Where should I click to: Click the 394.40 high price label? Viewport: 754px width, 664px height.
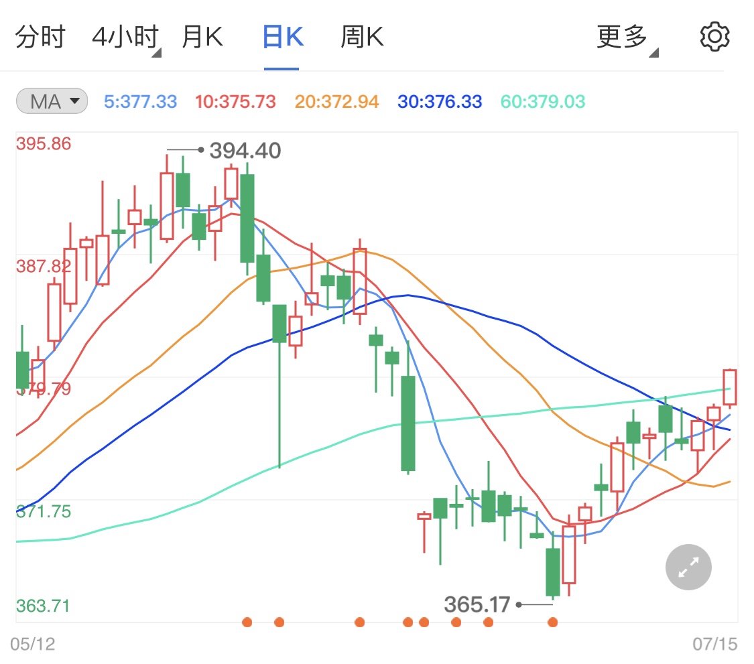[x=245, y=151]
